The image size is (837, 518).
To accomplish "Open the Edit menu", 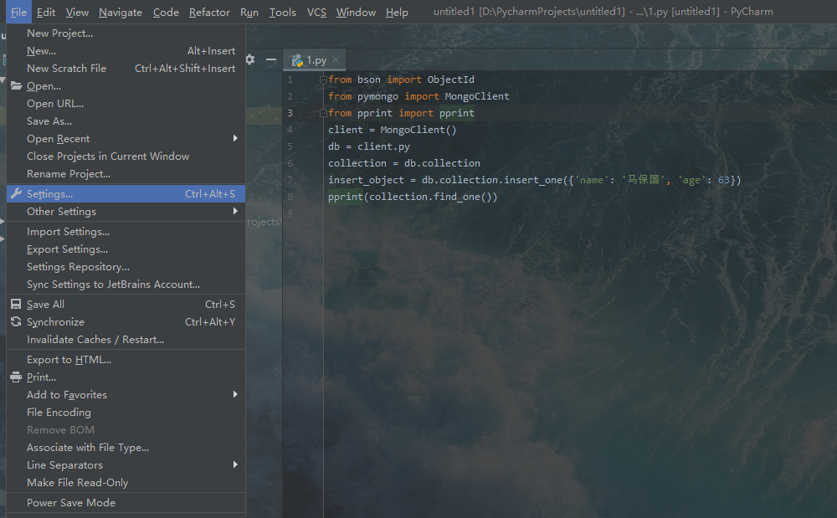I will (x=46, y=12).
